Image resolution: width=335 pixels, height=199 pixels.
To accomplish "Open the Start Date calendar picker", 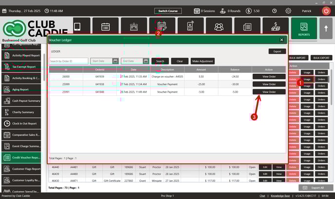I will [x=115, y=61].
